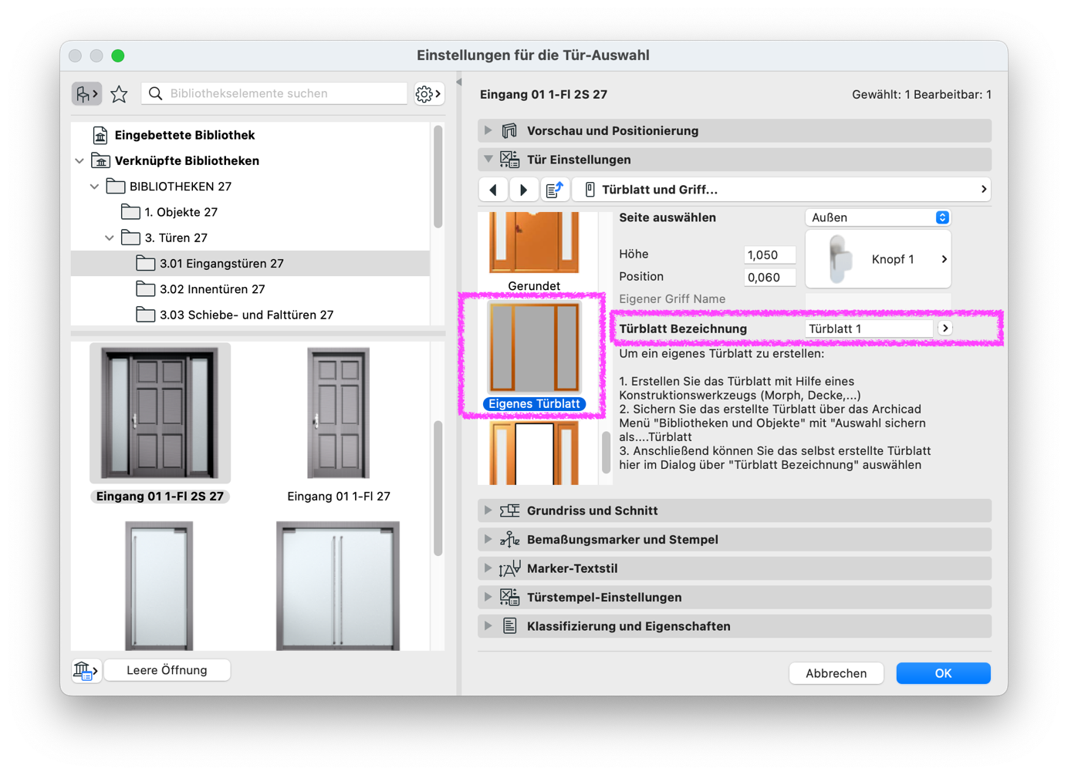
Task: Select 3.01 Eingangstüren 27 folder
Action: pos(250,264)
